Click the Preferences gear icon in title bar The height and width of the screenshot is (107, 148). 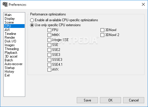5,4
